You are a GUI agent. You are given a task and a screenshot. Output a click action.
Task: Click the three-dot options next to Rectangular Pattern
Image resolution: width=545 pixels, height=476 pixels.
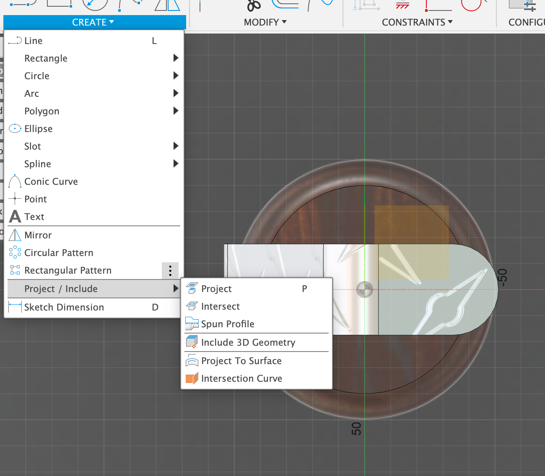coord(170,271)
